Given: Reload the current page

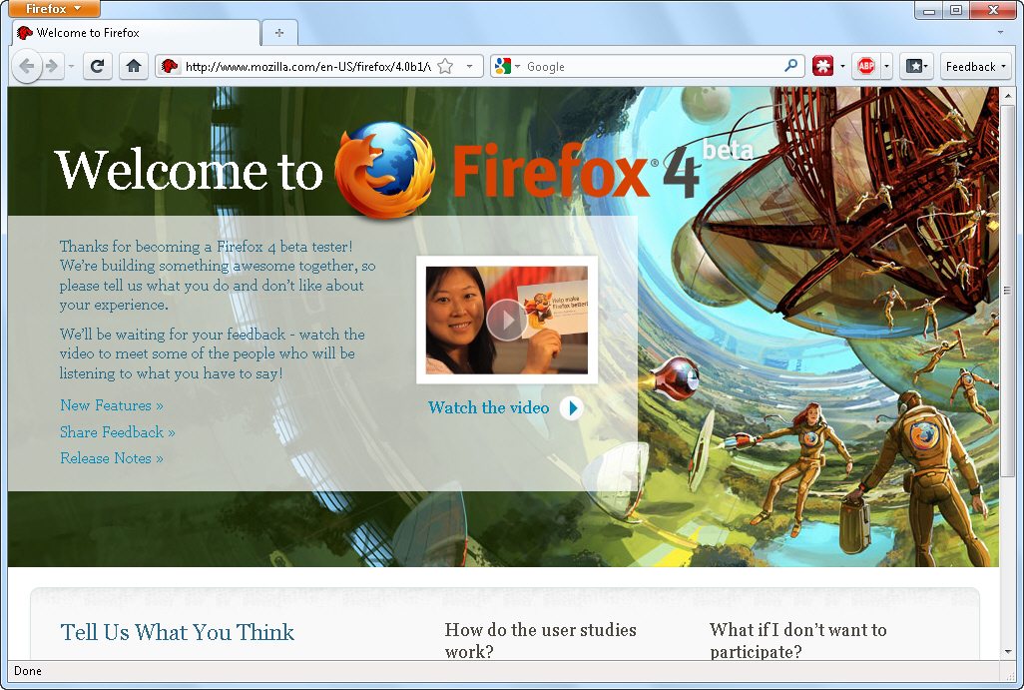Looking at the screenshot, I should pyautogui.click(x=97, y=67).
